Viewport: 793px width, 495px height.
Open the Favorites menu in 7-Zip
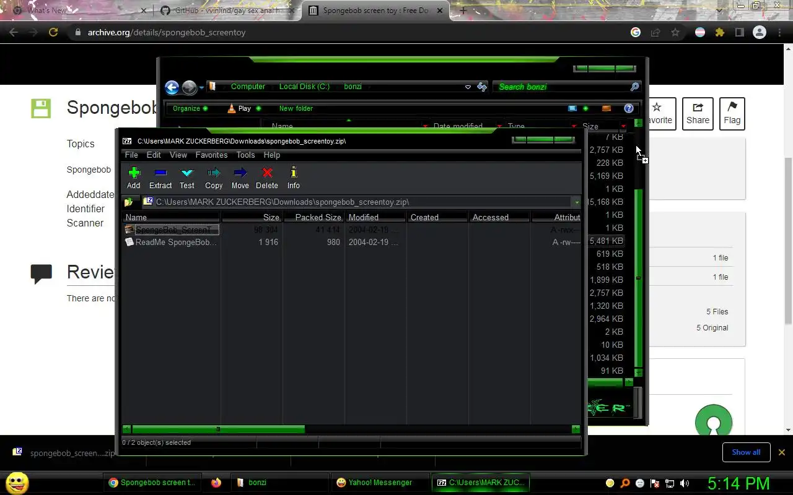pyautogui.click(x=211, y=155)
